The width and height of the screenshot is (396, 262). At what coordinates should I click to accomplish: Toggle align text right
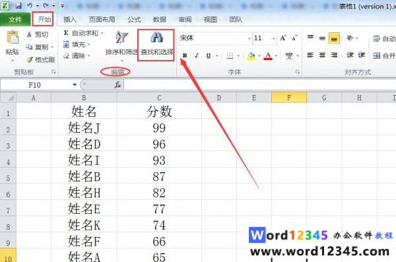pyautogui.click(x=334, y=55)
